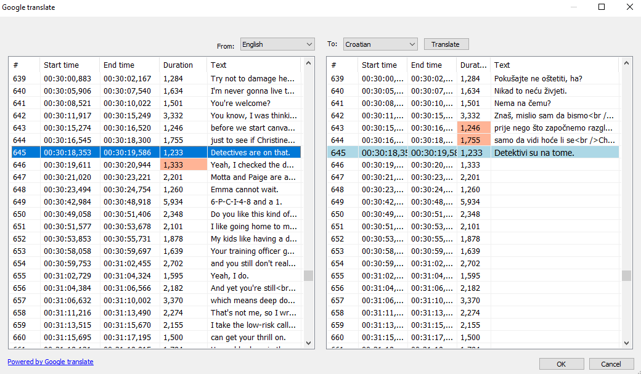This screenshot has width=641, height=374.
Task: Confirm changes with OK button
Action: 561,364
